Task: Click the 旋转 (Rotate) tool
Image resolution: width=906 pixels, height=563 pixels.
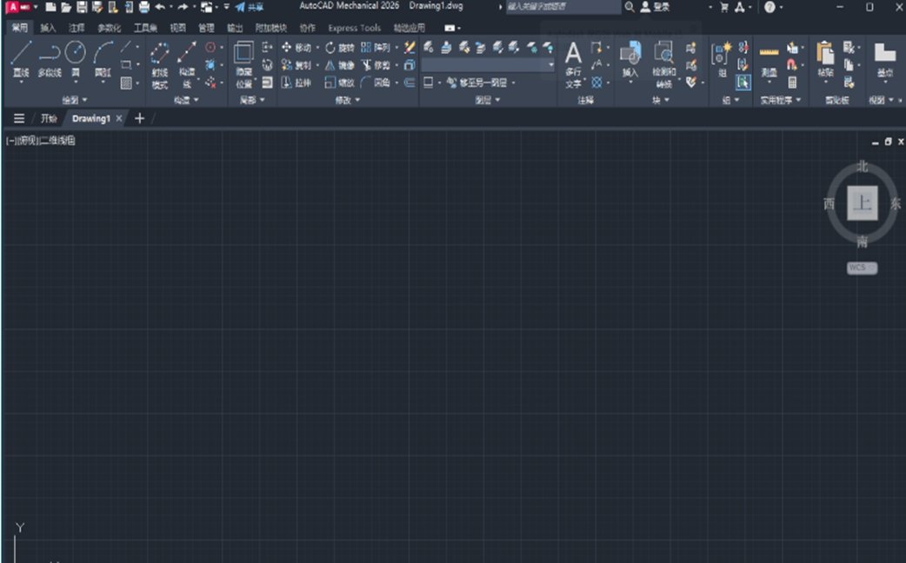Action: click(x=340, y=47)
